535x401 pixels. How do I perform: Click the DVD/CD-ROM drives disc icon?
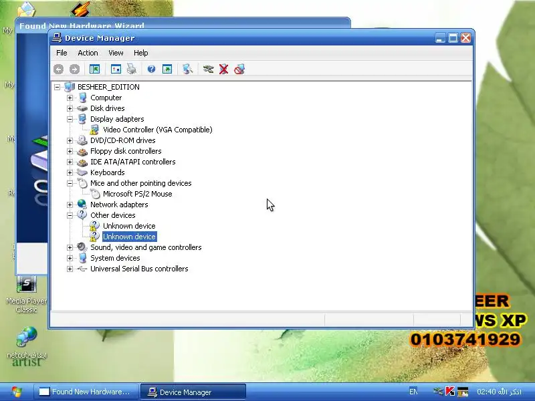click(x=82, y=140)
